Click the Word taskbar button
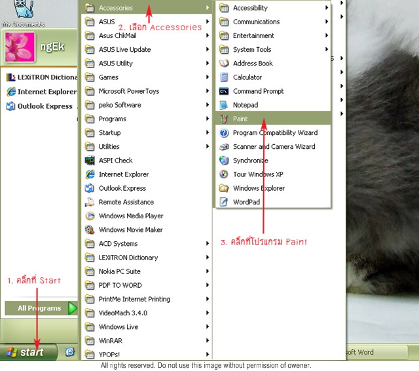Viewport: 419px width, 371px height. click(377, 352)
